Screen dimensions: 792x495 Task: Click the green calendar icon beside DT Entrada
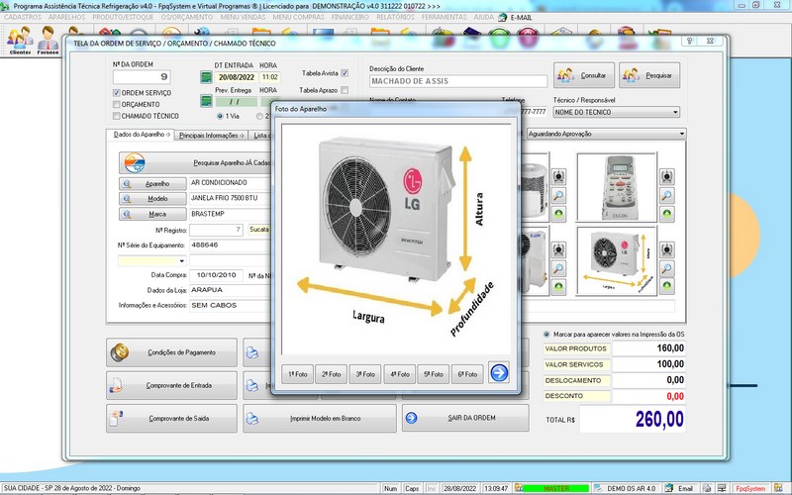coord(205,76)
